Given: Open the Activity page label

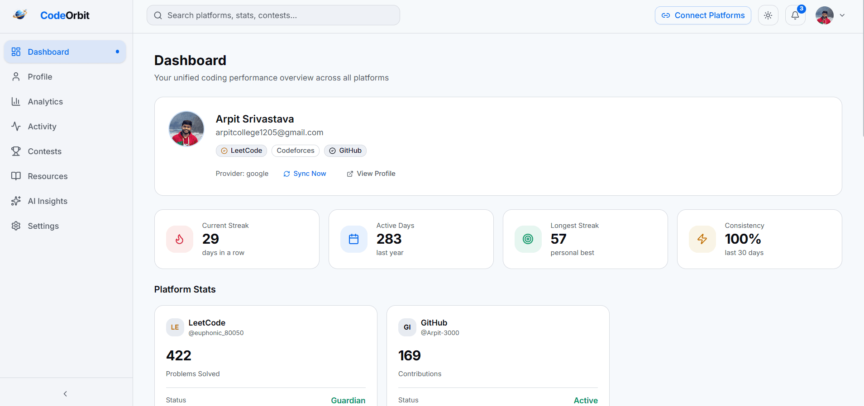Looking at the screenshot, I should click(x=42, y=127).
